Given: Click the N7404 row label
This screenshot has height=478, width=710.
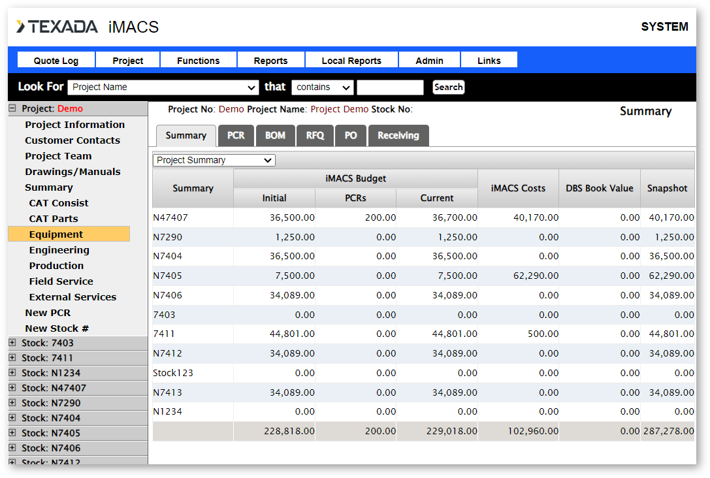Looking at the screenshot, I should pyautogui.click(x=167, y=256).
